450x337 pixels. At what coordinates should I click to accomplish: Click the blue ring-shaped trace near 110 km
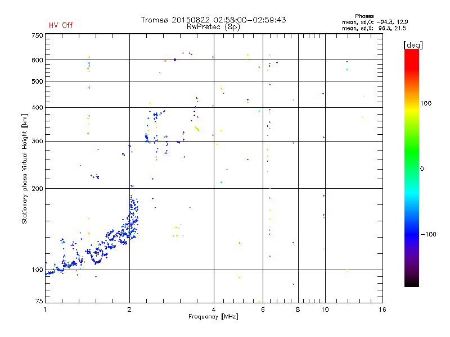coord(97,256)
